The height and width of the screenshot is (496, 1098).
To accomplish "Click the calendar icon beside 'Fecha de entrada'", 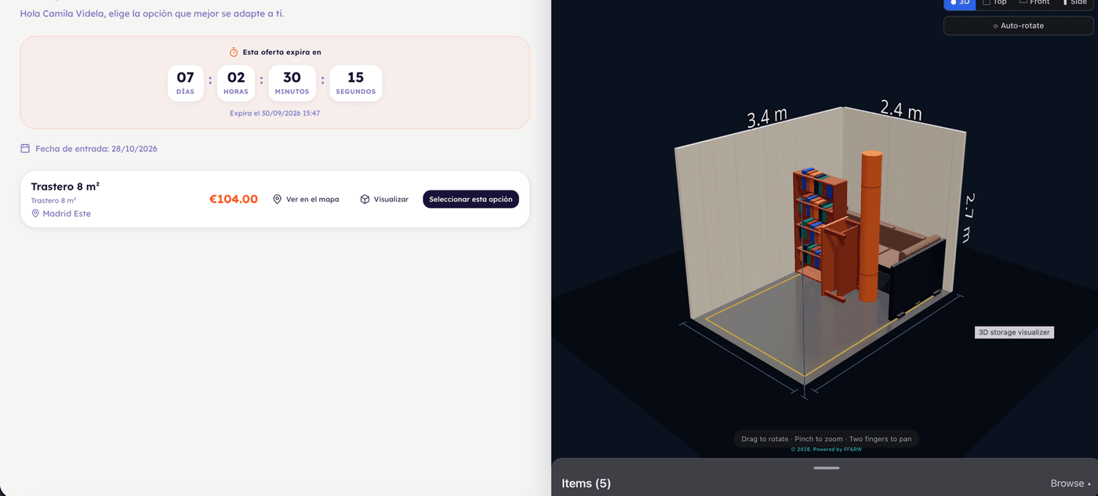I will coord(25,148).
